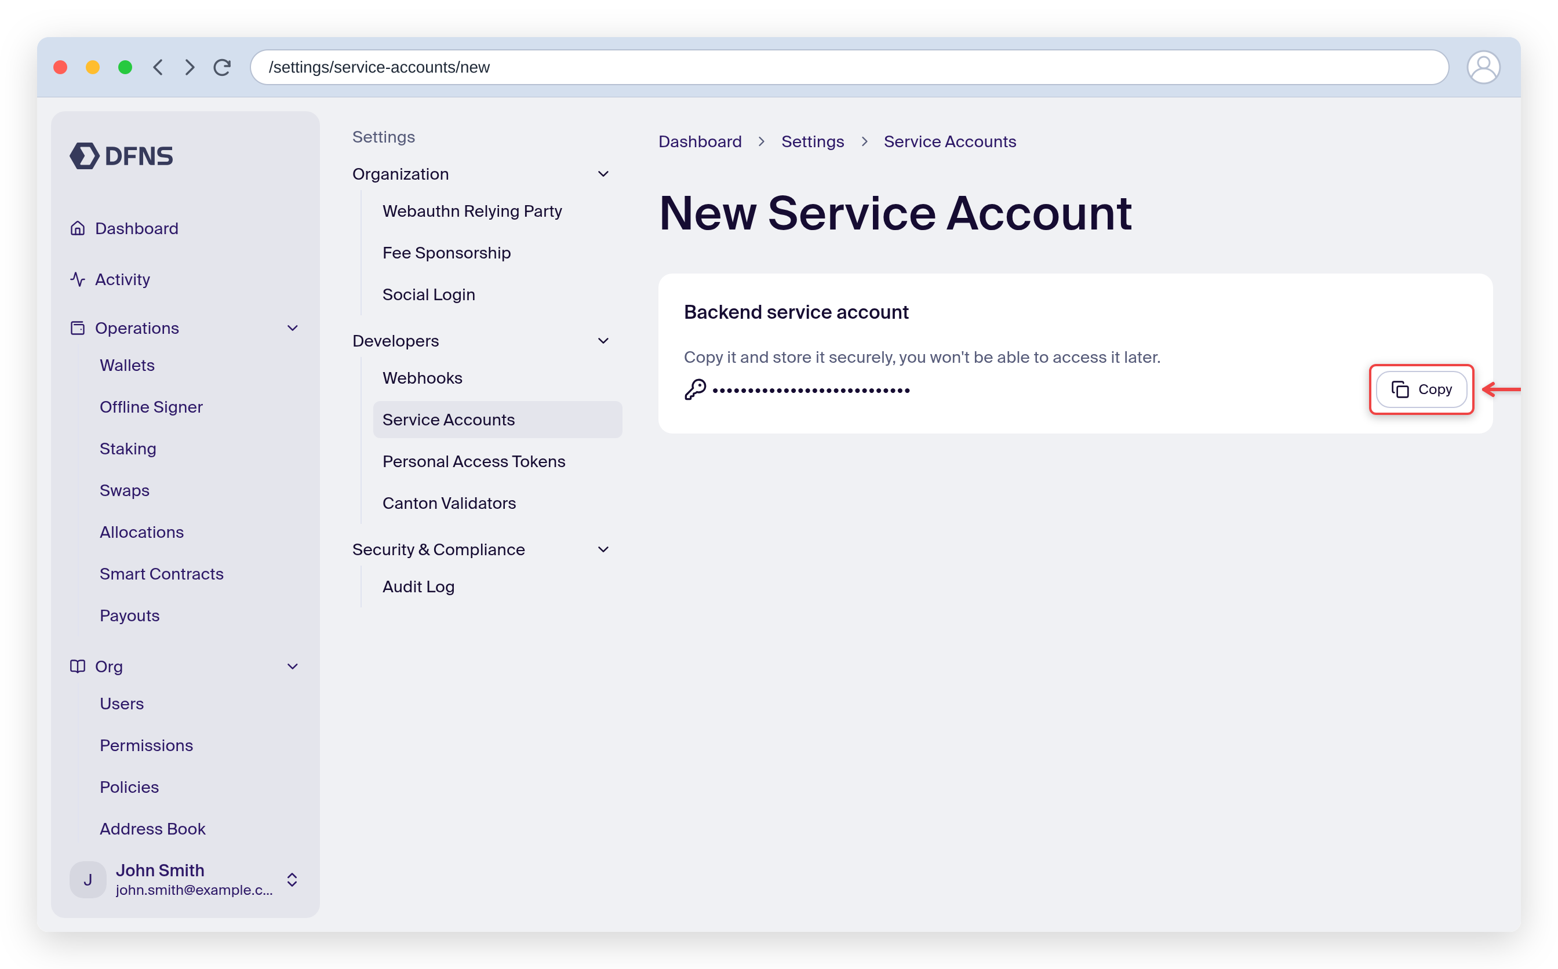
Task: Open Wallets under Operations
Action: coord(127,365)
